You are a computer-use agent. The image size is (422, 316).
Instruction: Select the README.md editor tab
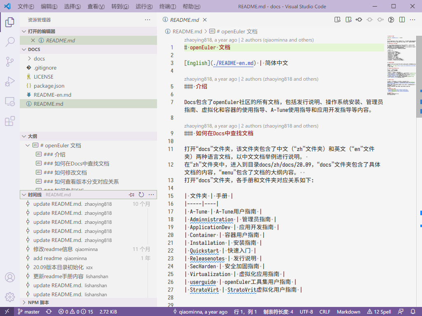pos(184,20)
